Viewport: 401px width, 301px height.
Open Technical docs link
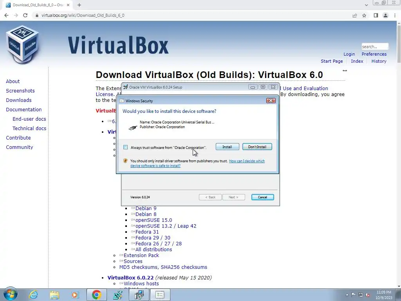[29, 129]
